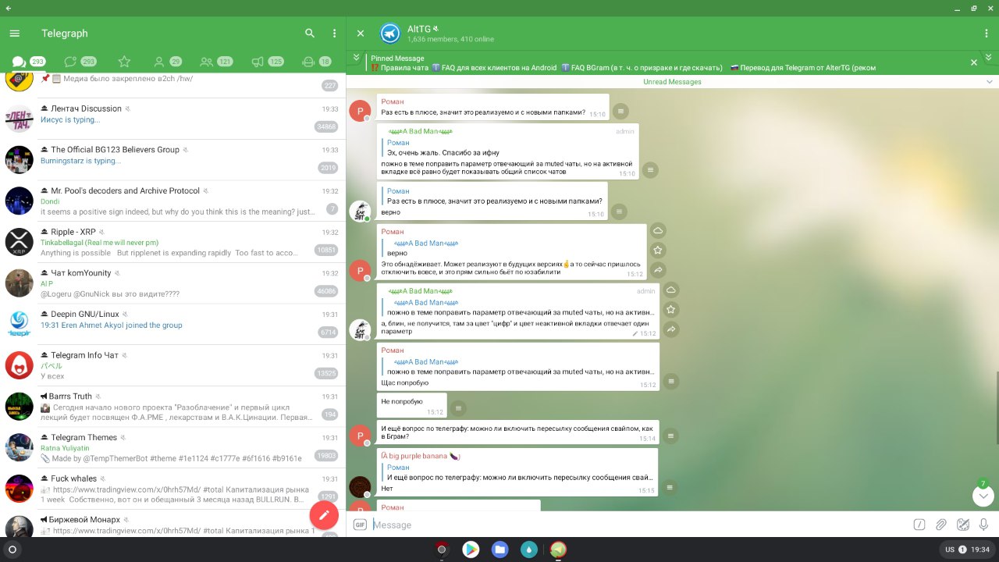This screenshot has width=999, height=562.
Task: Open the Лентач Discussion chat
Action: coord(172,119)
